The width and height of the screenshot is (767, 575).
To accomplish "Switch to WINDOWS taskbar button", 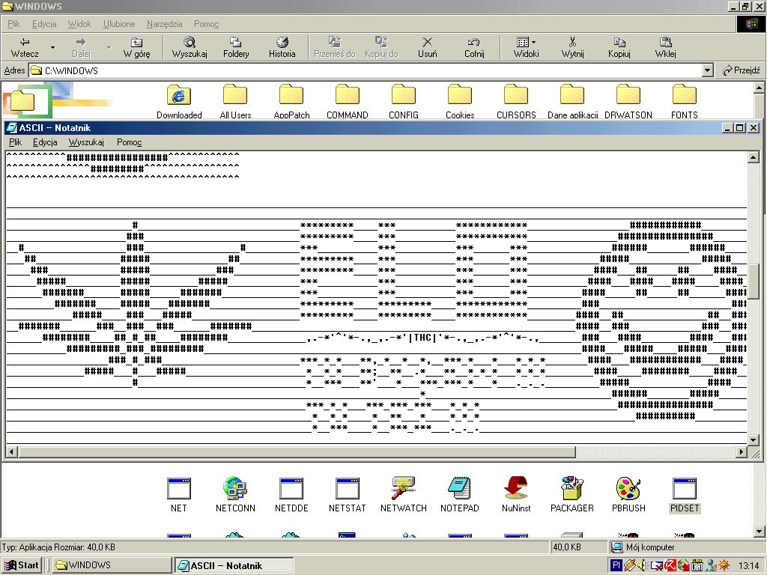I will [112, 565].
